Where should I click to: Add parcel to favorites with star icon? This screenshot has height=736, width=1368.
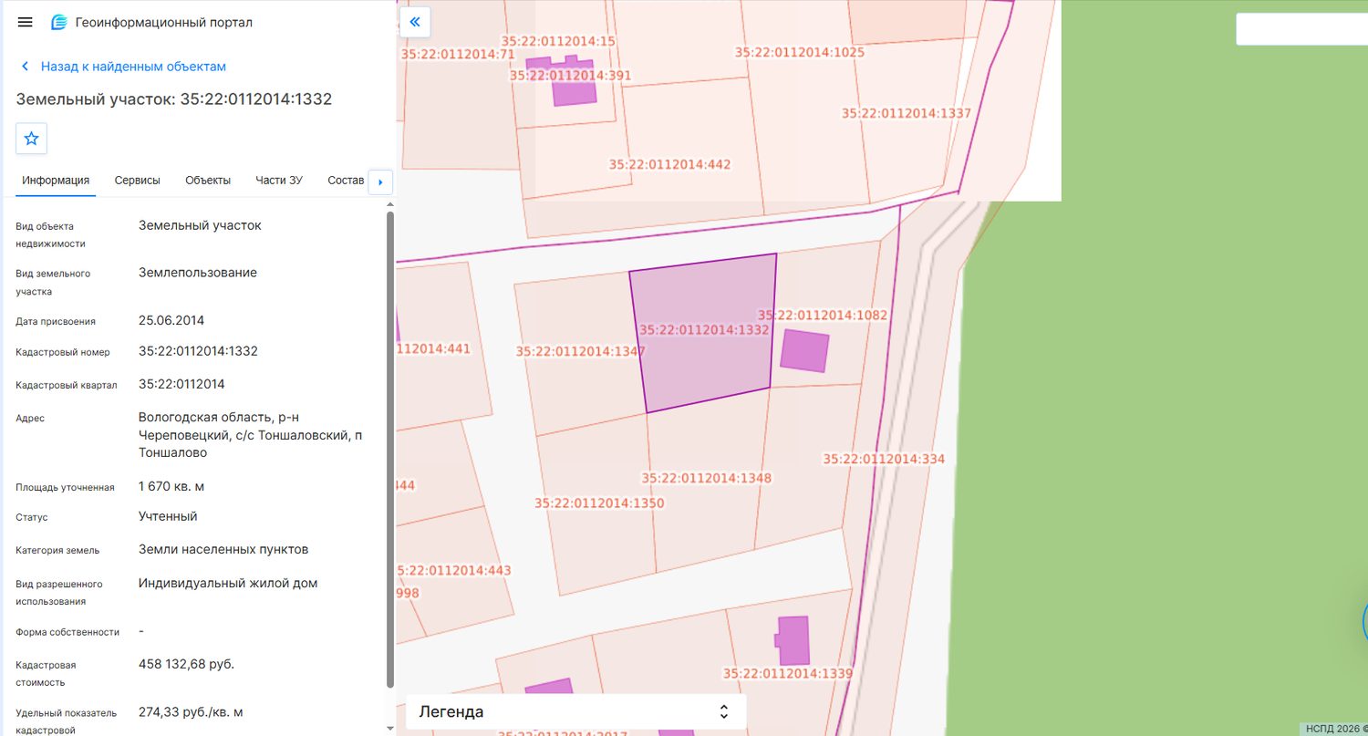(31, 139)
